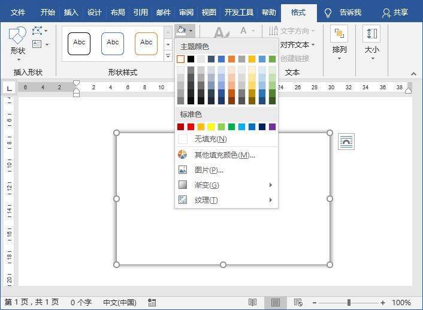Click the Shape Fill paint bucket icon
The height and width of the screenshot is (310, 423).
tap(182, 31)
